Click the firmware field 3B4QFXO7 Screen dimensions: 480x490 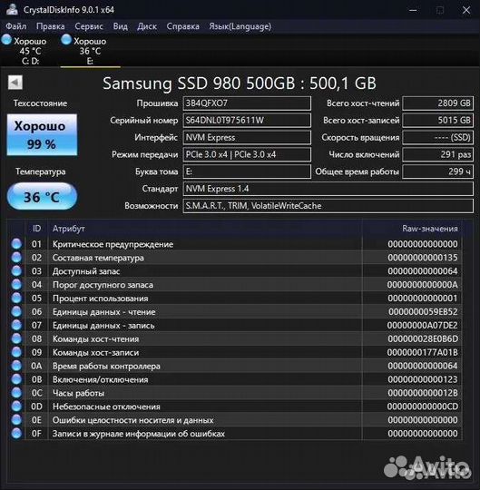point(247,103)
